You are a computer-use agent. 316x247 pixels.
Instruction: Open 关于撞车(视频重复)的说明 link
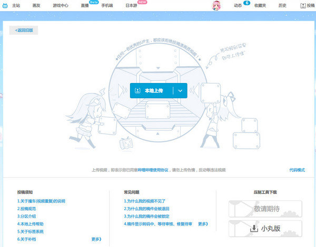(41, 201)
